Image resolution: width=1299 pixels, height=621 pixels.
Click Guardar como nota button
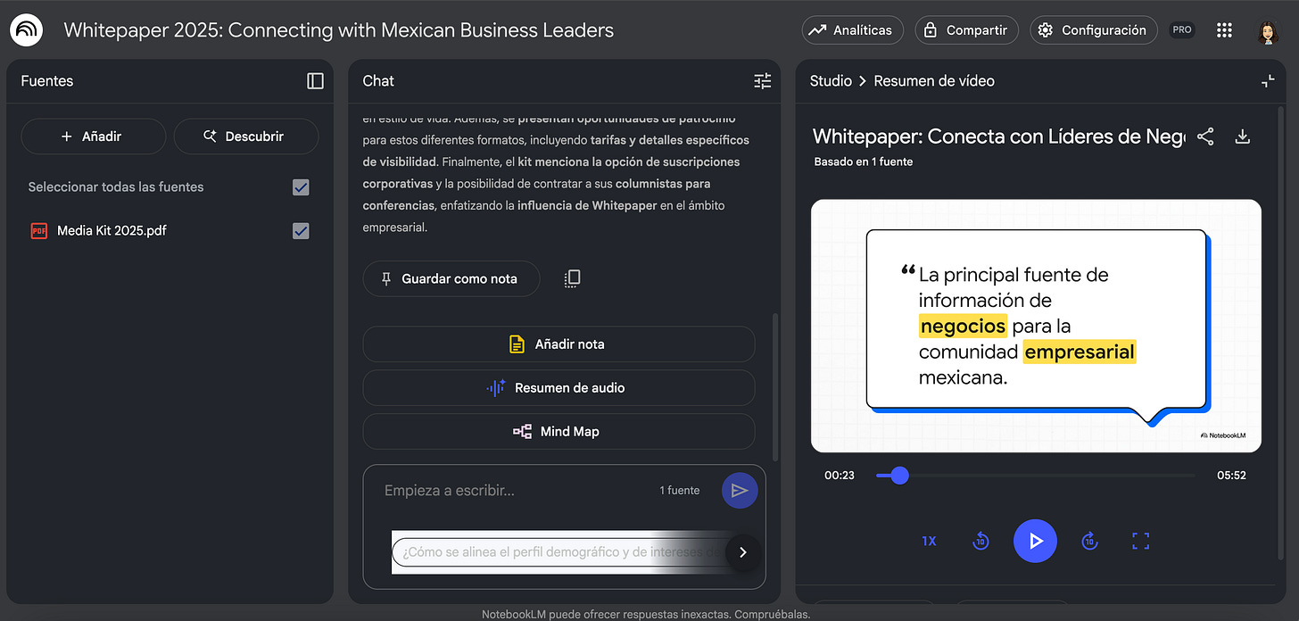[451, 278]
